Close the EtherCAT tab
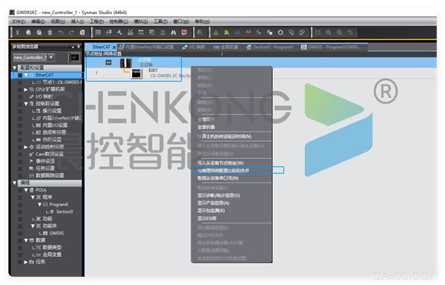Screen dimensions: 445x285 point(114,47)
